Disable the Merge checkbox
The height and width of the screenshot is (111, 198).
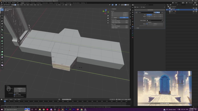click(147, 24)
